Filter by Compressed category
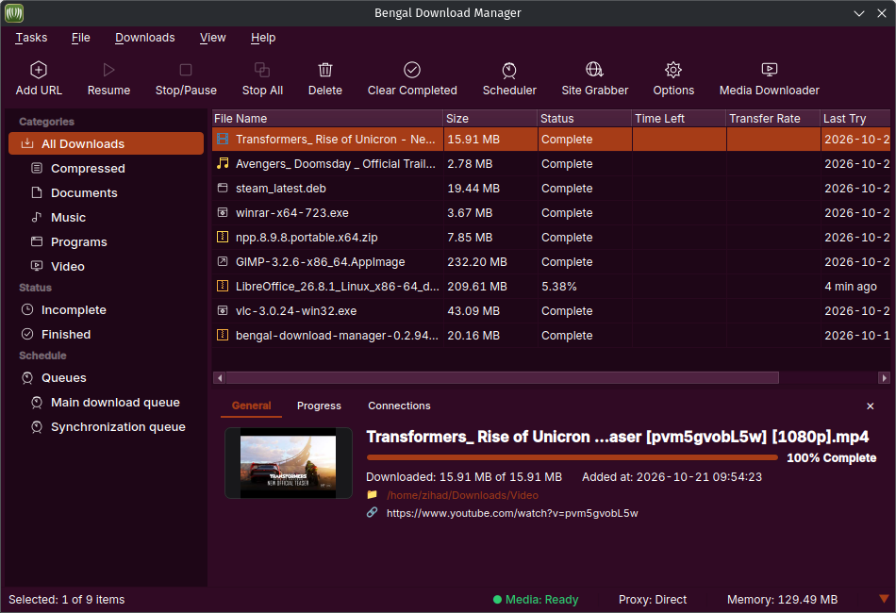The image size is (896, 613). pos(106,168)
